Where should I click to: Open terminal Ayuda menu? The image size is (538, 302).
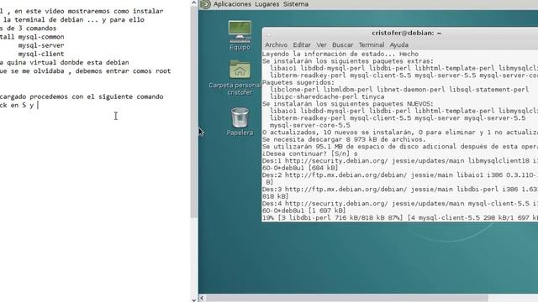coord(399,44)
